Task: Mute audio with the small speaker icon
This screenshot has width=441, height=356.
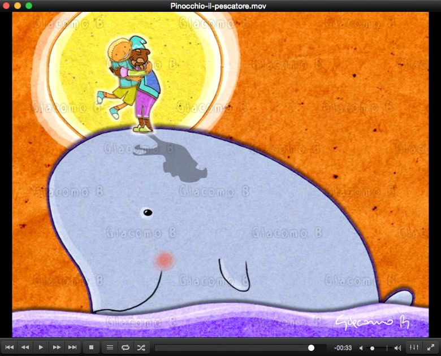Action: [x=361, y=348]
